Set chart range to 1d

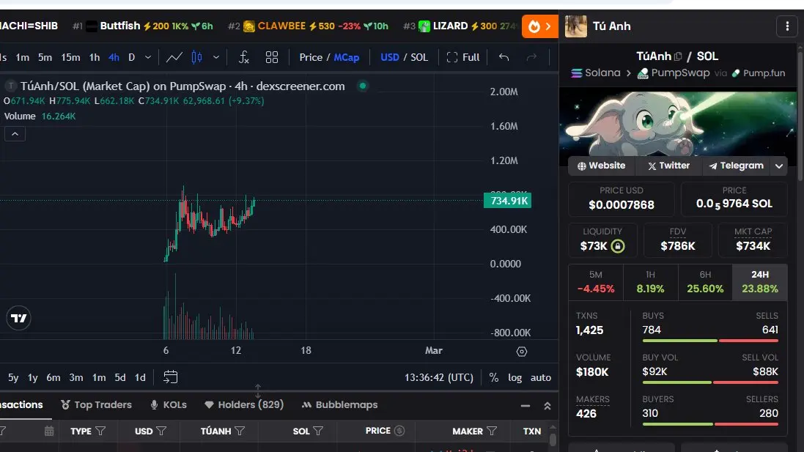point(140,378)
